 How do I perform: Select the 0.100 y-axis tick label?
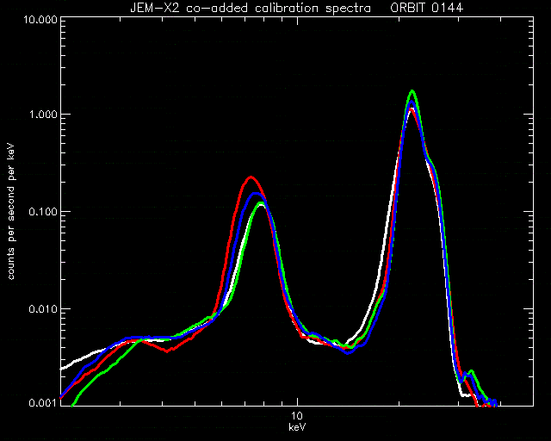coord(43,212)
